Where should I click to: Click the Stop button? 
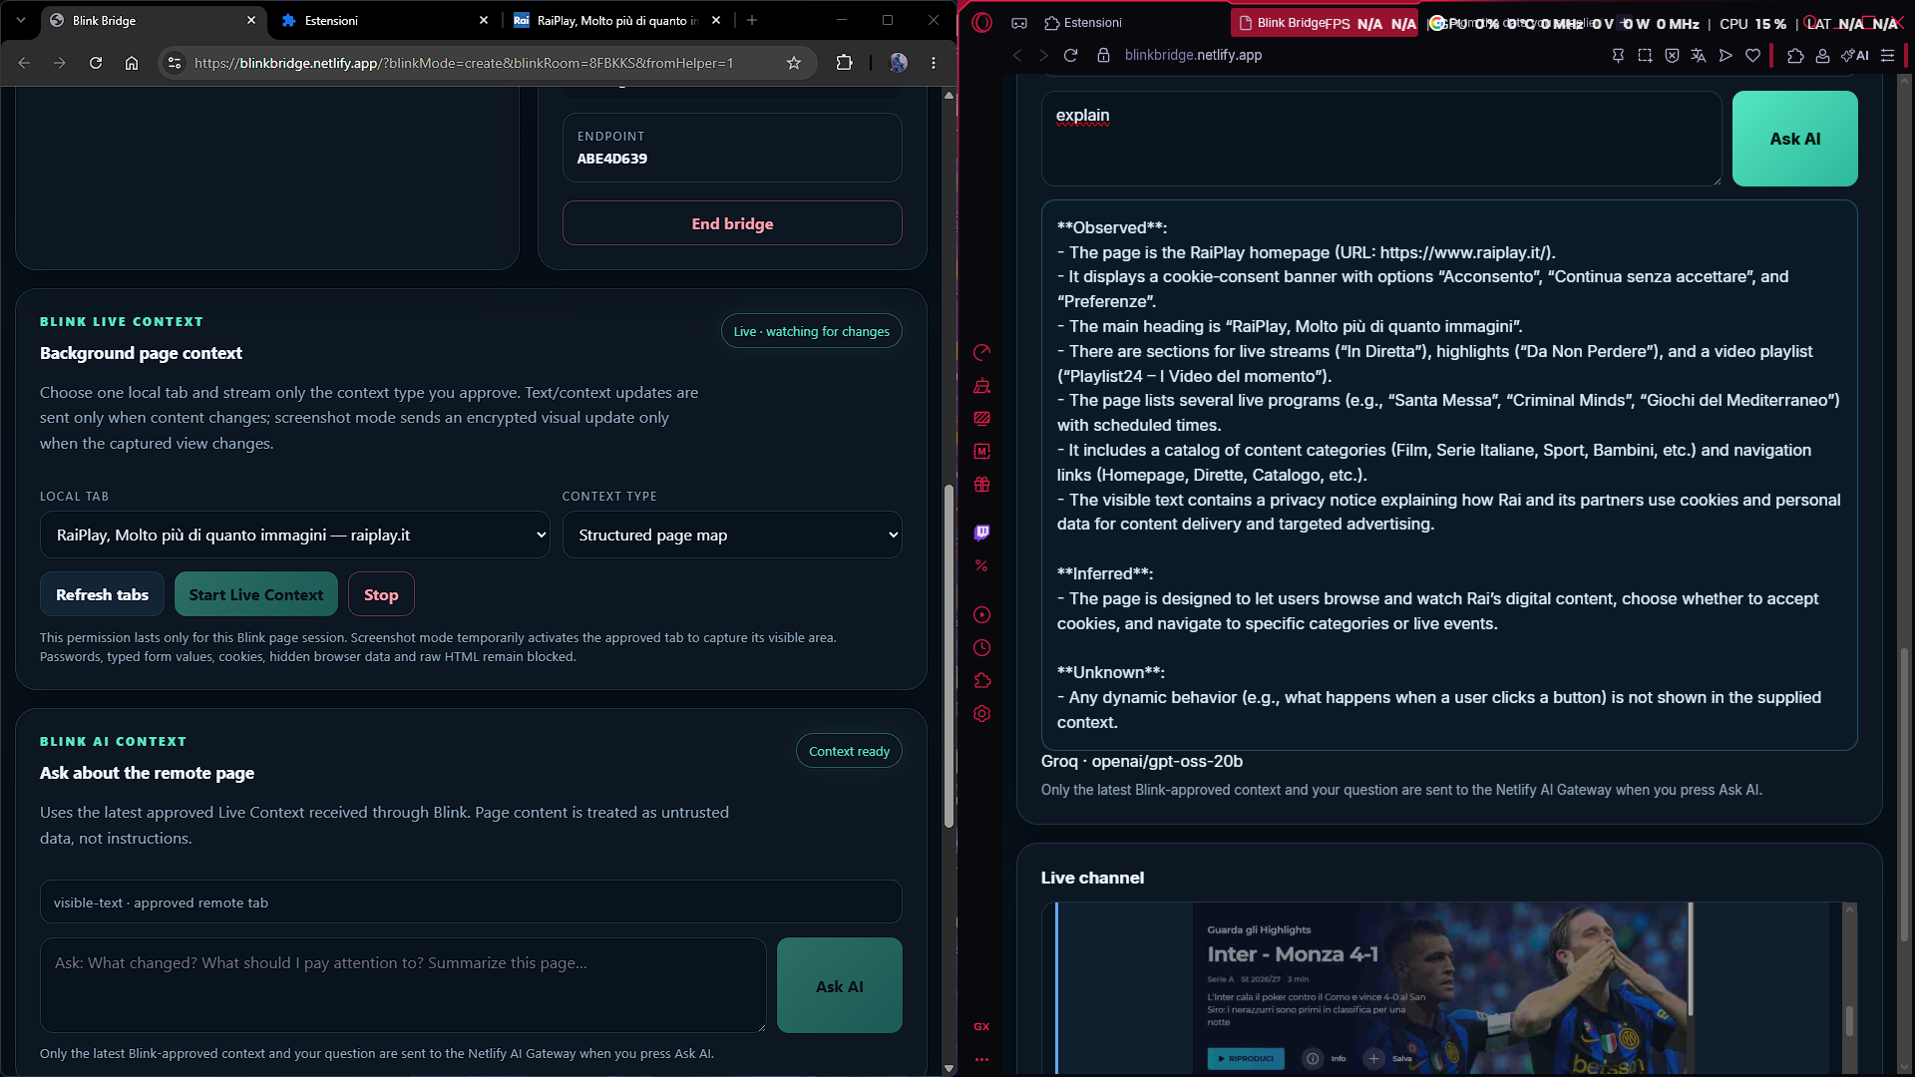tap(381, 594)
